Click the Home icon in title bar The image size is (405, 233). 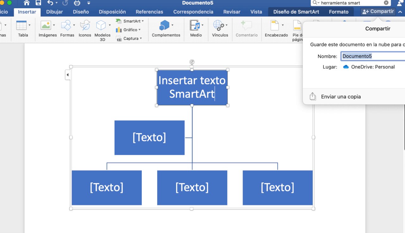(27, 3)
